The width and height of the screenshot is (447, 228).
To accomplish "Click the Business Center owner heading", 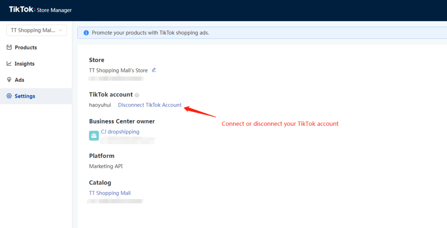I will [122, 121].
